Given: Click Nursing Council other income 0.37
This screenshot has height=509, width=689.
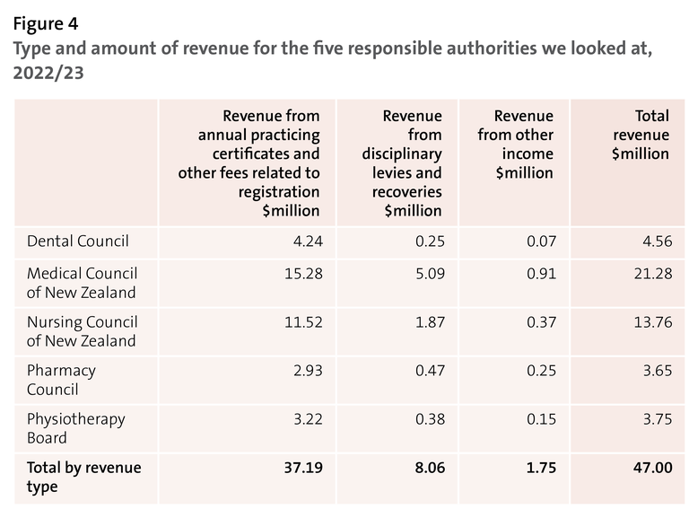Looking at the screenshot, I should coord(541,322).
